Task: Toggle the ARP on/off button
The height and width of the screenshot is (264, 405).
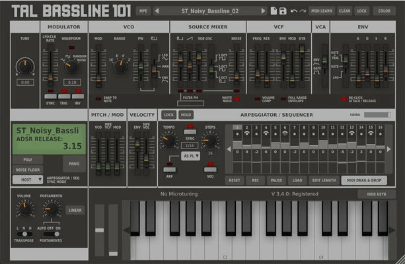Action: [x=169, y=170]
